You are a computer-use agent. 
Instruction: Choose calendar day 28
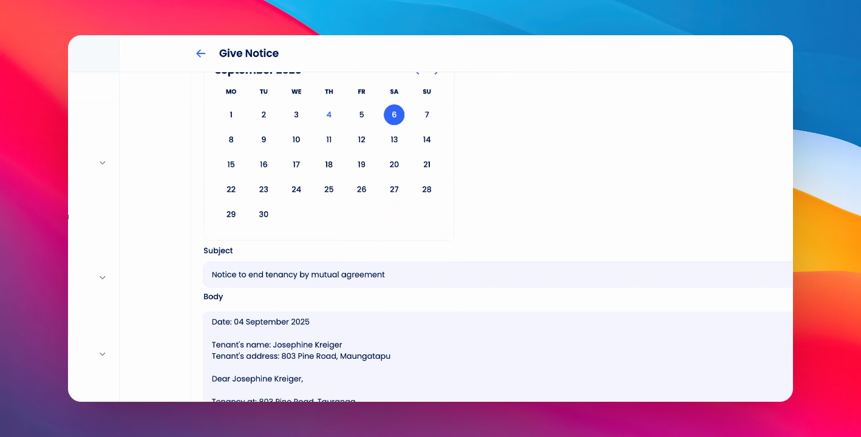point(427,189)
